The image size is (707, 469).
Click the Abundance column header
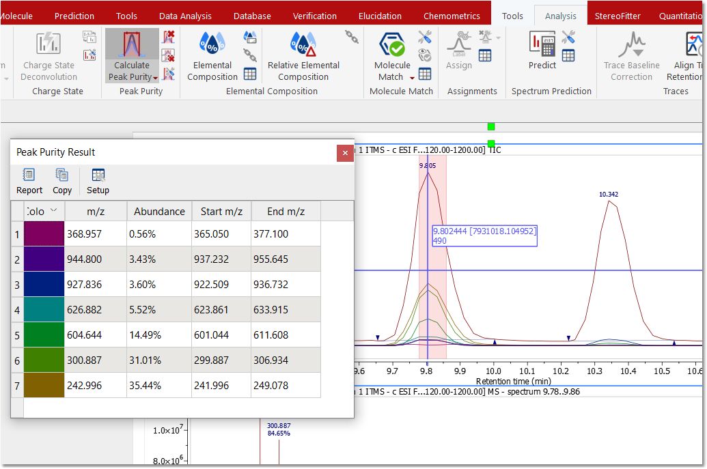click(x=159, y=212)
